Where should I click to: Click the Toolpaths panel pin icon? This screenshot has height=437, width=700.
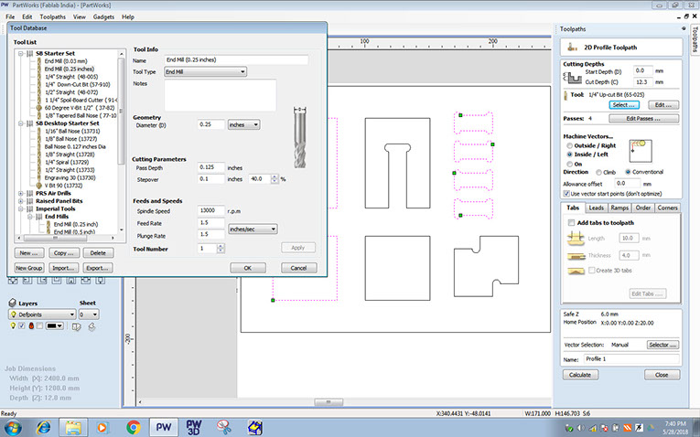(x=684, y=28)
